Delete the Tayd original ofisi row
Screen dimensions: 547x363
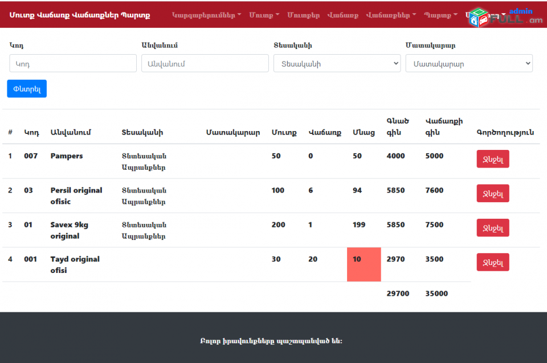(x=493, y=262)
